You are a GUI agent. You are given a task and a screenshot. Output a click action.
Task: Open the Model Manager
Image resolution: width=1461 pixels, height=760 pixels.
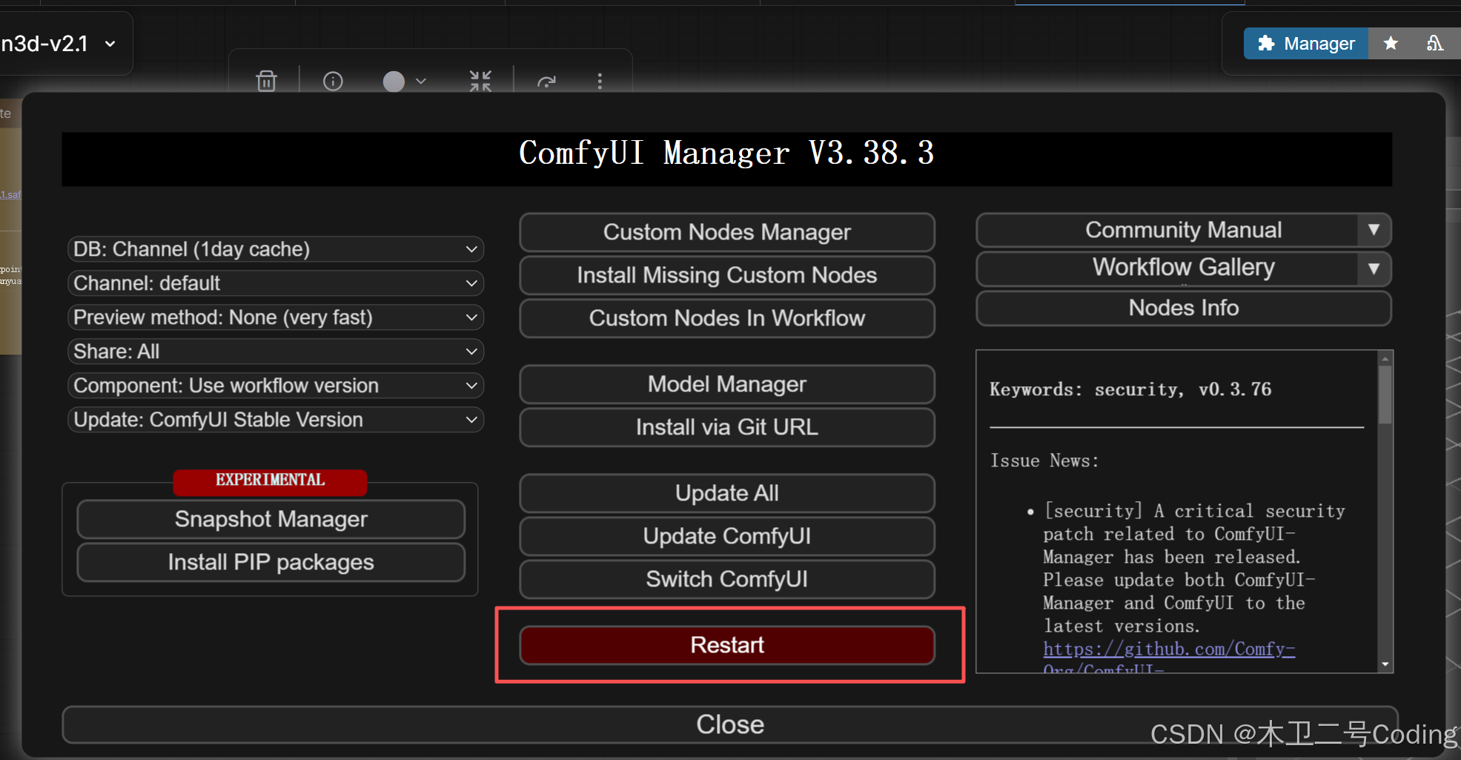pyautogui.click(x=726, y=384)
